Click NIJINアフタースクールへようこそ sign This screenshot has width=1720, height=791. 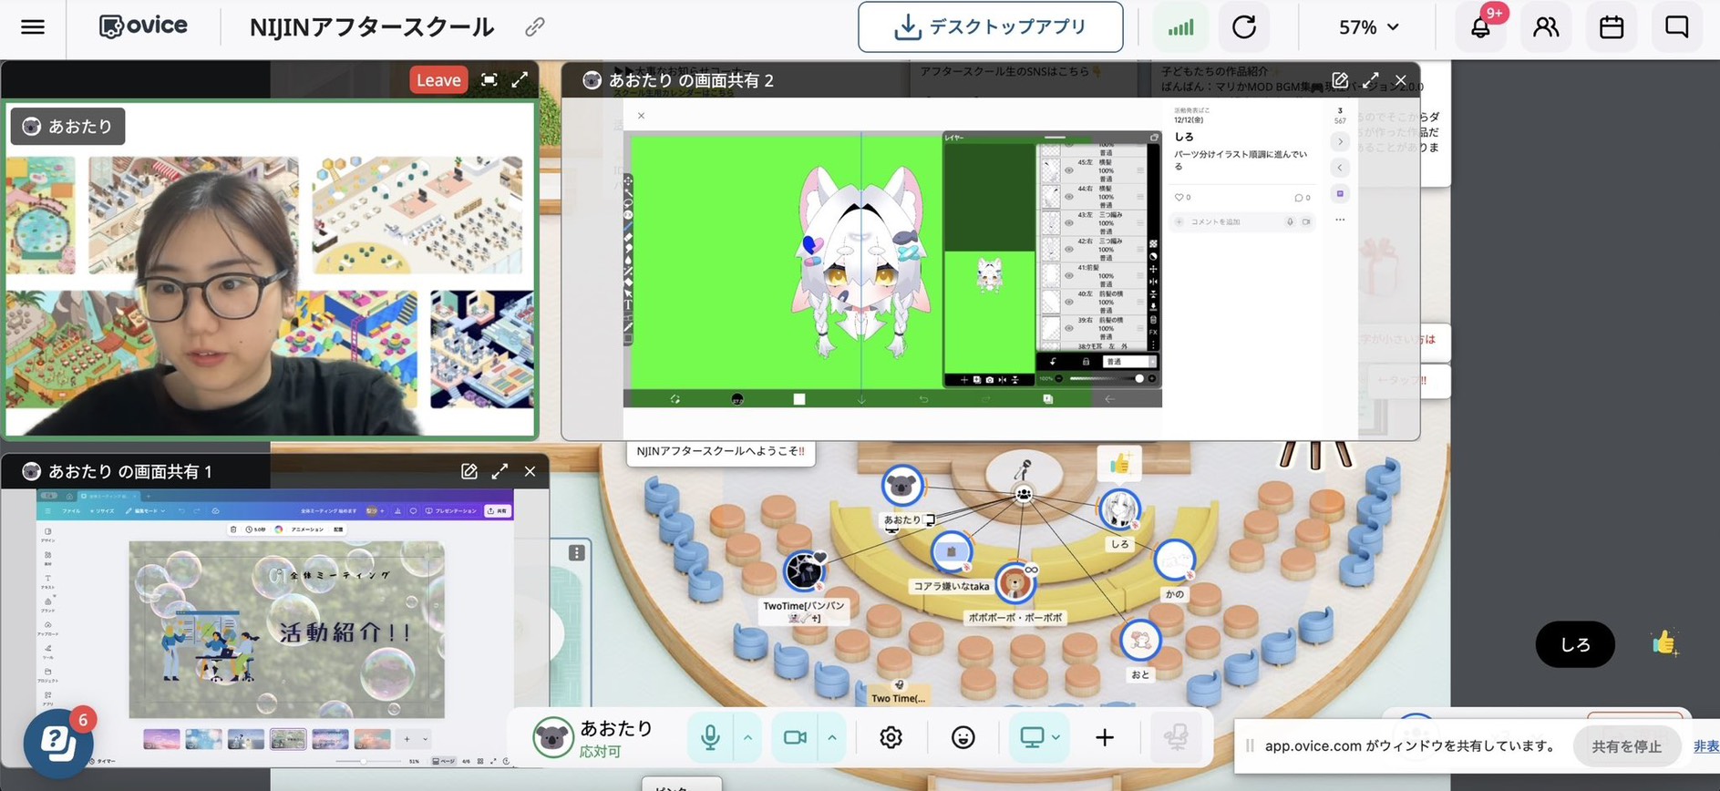click(x=720, y=452)
